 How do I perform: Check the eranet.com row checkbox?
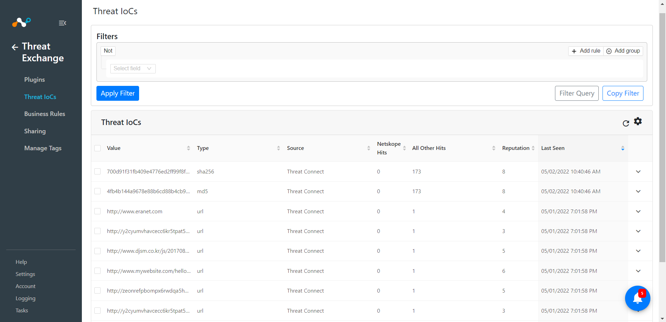97,211
